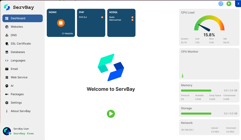Click the Websites globe icon
This screenshot has width=241, height=140.
(7, 27)
